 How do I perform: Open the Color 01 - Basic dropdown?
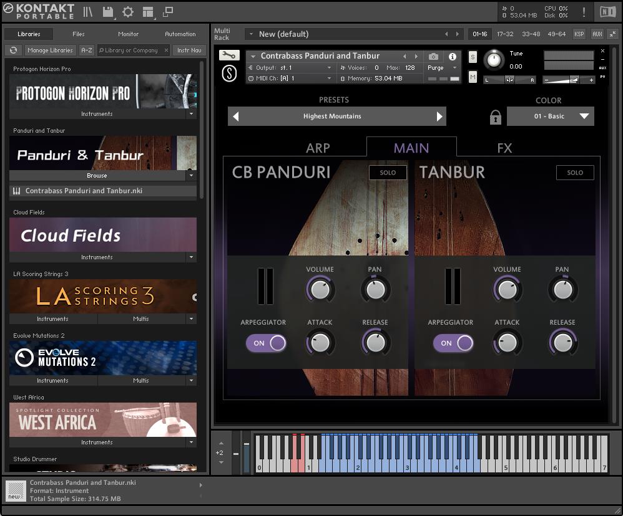550,116
